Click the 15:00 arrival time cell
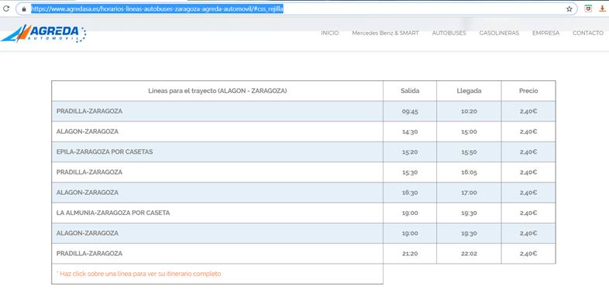 [469, 131]
